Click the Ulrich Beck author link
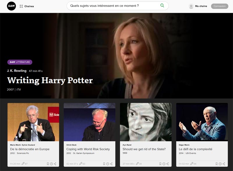233x171 pixels. coord(71,145)
